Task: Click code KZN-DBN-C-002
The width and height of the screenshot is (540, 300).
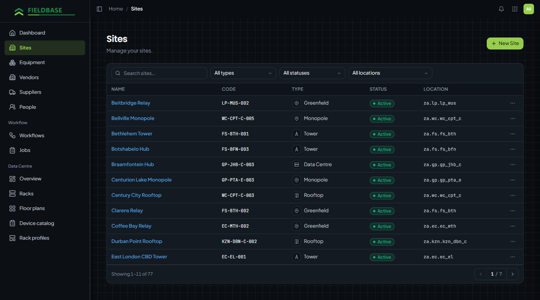Action: (239, 241)
